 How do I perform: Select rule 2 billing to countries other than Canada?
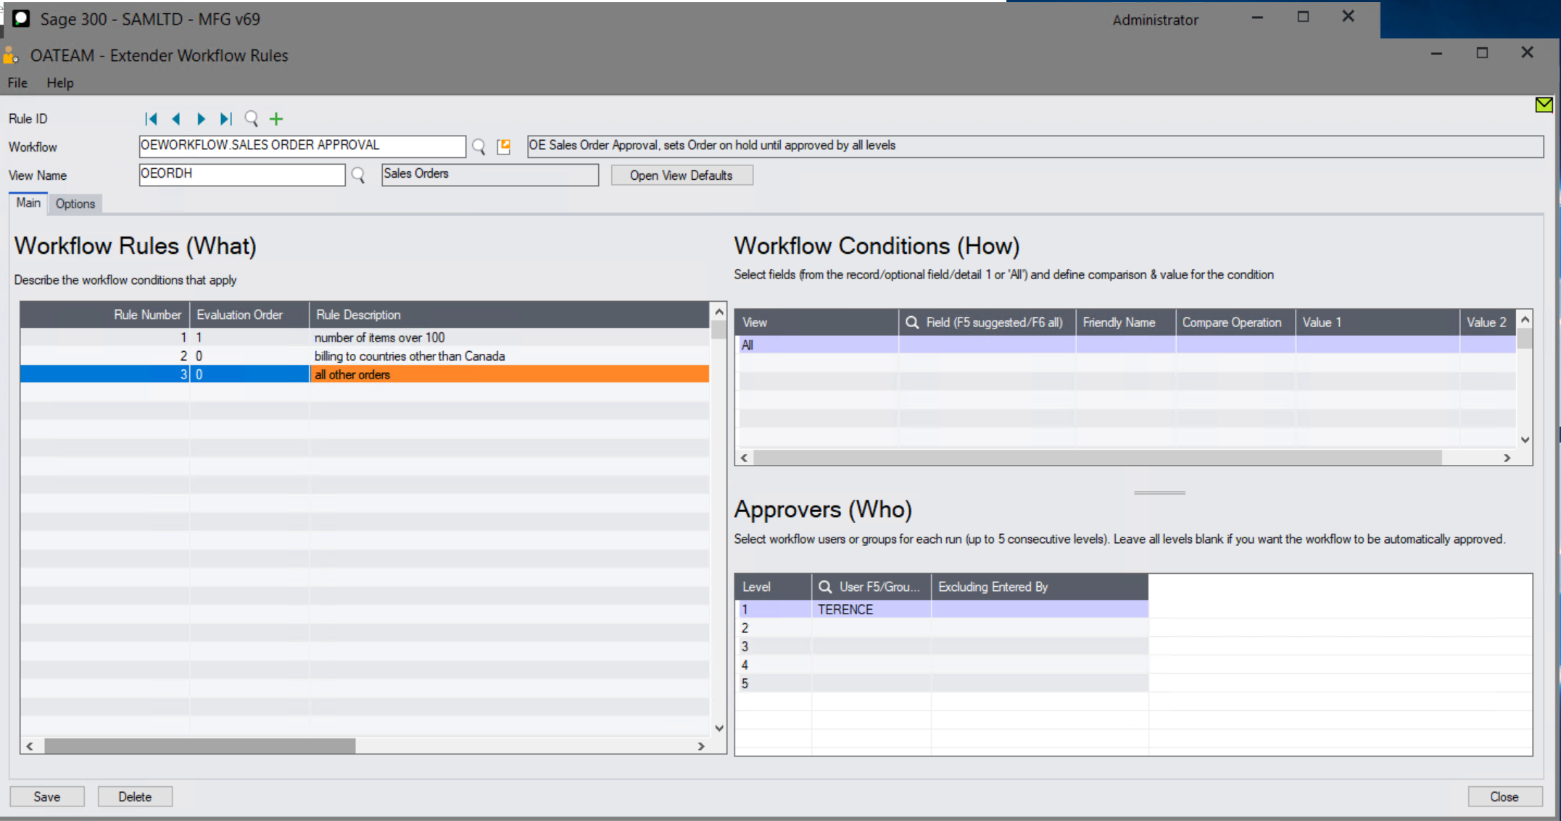tap(410, 355)
